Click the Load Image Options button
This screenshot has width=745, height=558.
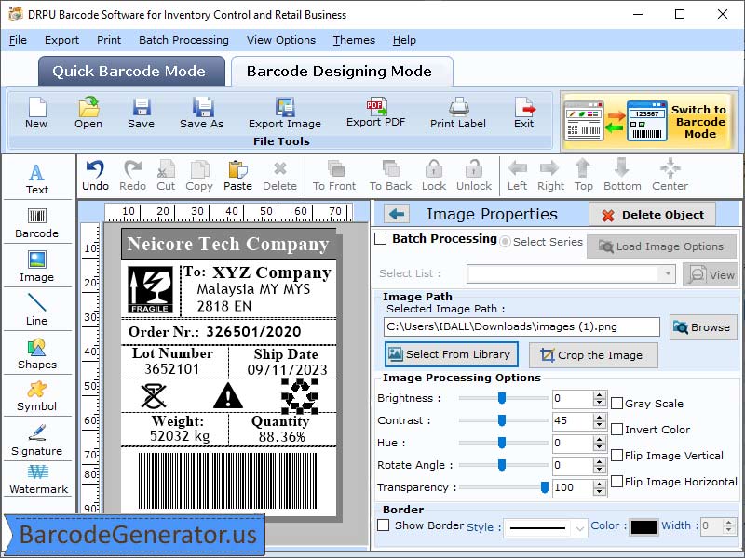click(661, 246)
